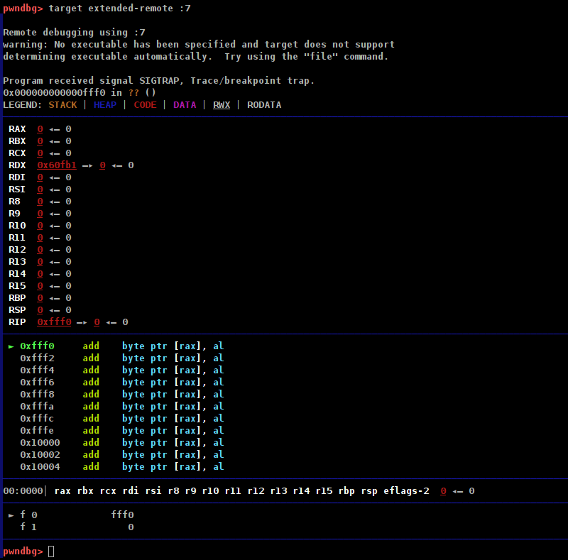Click the 'Remote debugging using :7' line
Screen dimensions: 568x560
click(x=75, y=33)
